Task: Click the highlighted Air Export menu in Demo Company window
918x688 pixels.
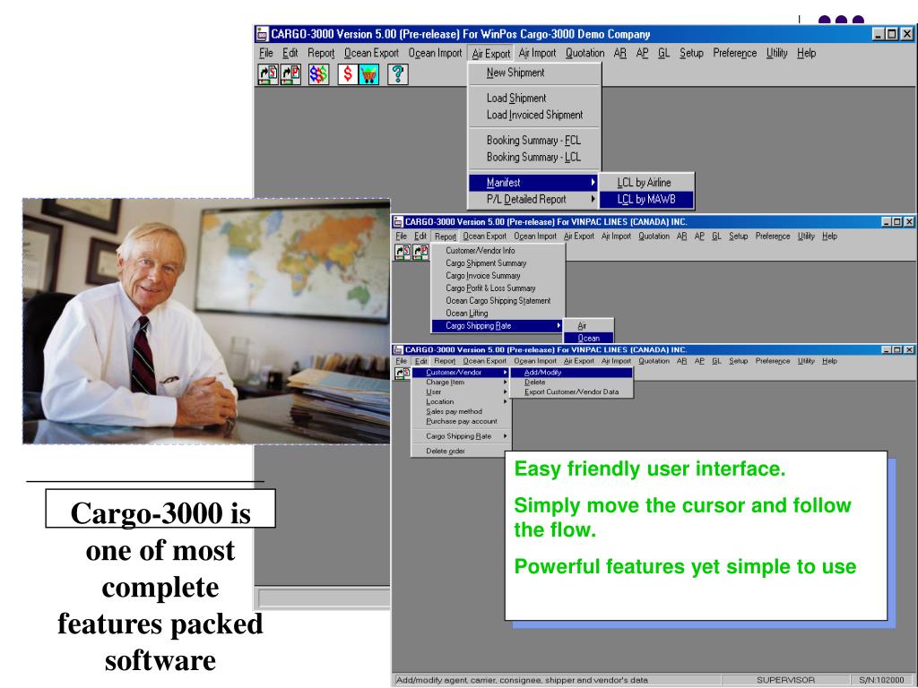Action: click(x=490, y=53)
